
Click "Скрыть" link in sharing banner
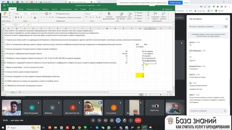click(x=186, y=3)
